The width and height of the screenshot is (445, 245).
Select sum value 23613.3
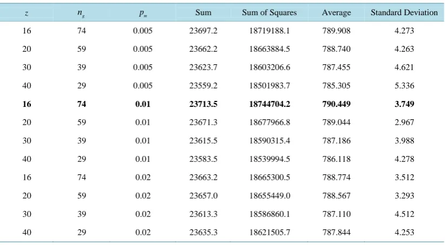pyautogui.click(x=203, y=214)
